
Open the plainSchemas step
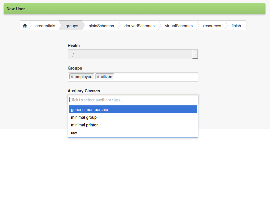[101, 26]
